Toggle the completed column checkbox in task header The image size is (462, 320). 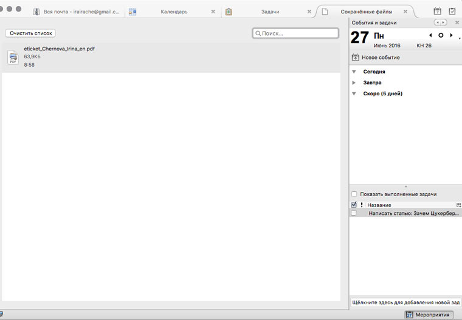point(354,205)
